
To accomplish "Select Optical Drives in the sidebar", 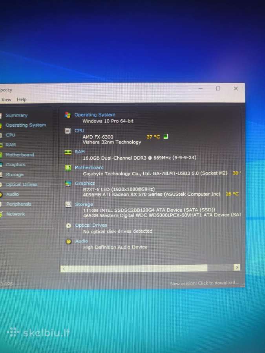I will click(x=22, y=184).
